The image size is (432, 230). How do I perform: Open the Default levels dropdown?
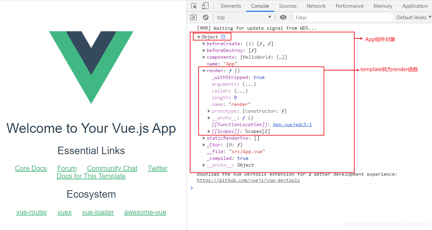[x=414, y=17]
